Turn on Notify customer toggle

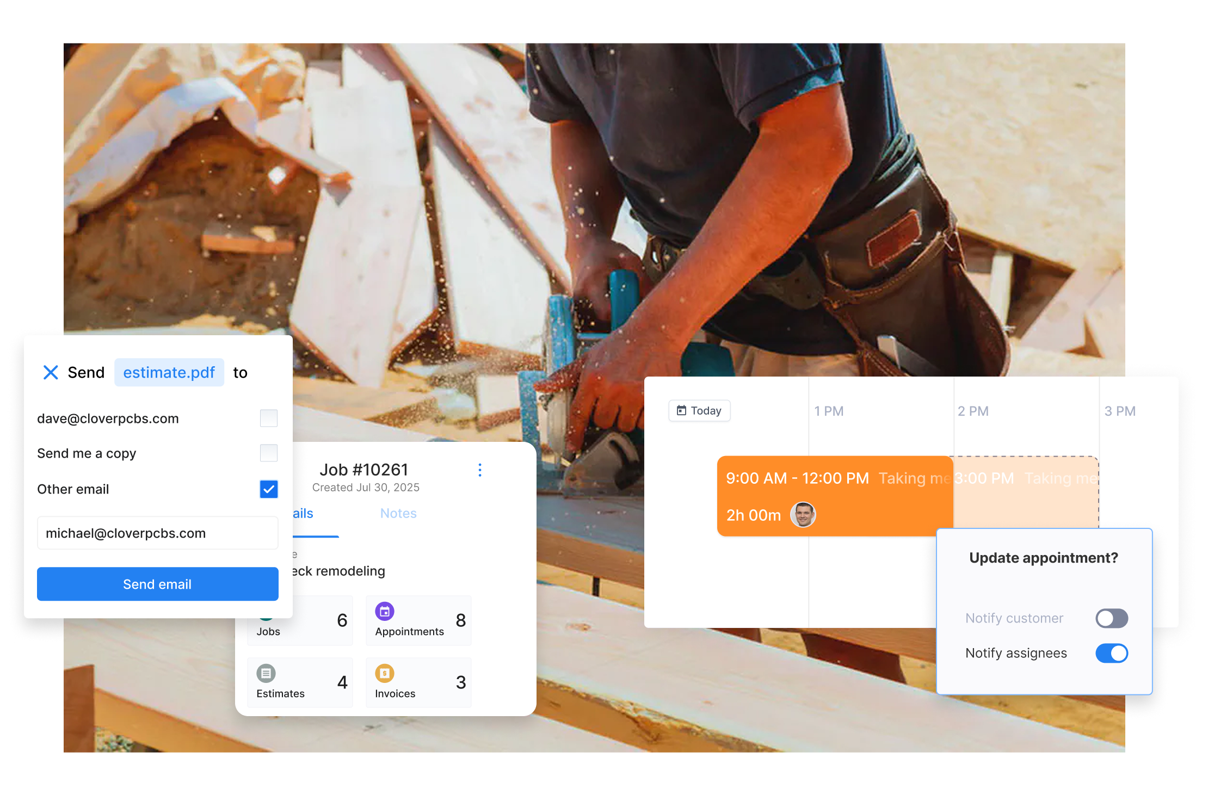coord(1112,618)
